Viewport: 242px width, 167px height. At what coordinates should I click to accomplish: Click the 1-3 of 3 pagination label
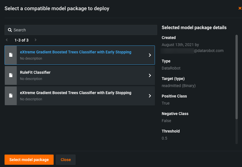(22, 40)
